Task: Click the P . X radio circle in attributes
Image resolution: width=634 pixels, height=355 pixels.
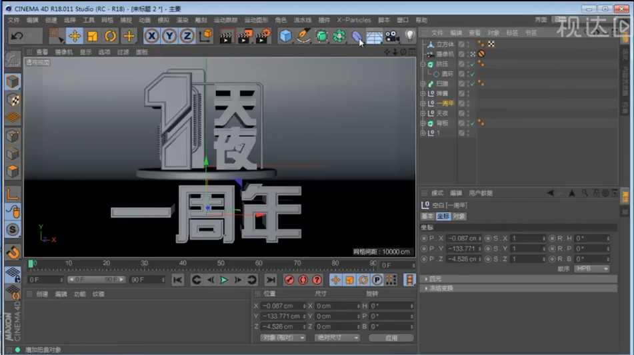Action: point(424,238)
